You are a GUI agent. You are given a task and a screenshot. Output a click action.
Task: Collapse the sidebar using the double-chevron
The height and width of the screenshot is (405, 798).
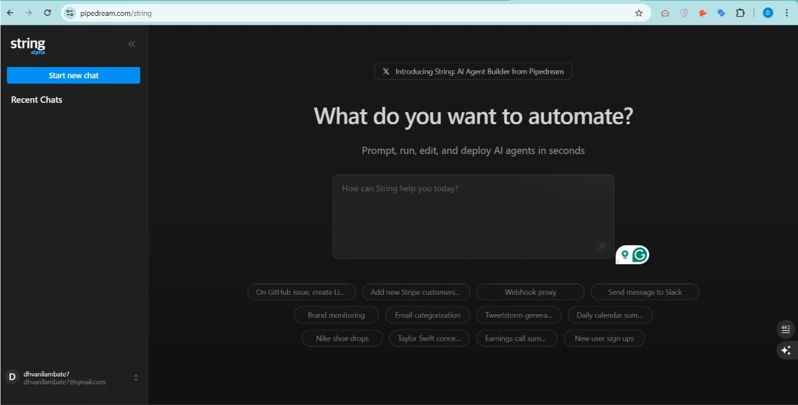click(131, 44)
